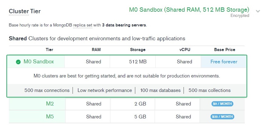Open the replica set definition link

tap(83, 25)
